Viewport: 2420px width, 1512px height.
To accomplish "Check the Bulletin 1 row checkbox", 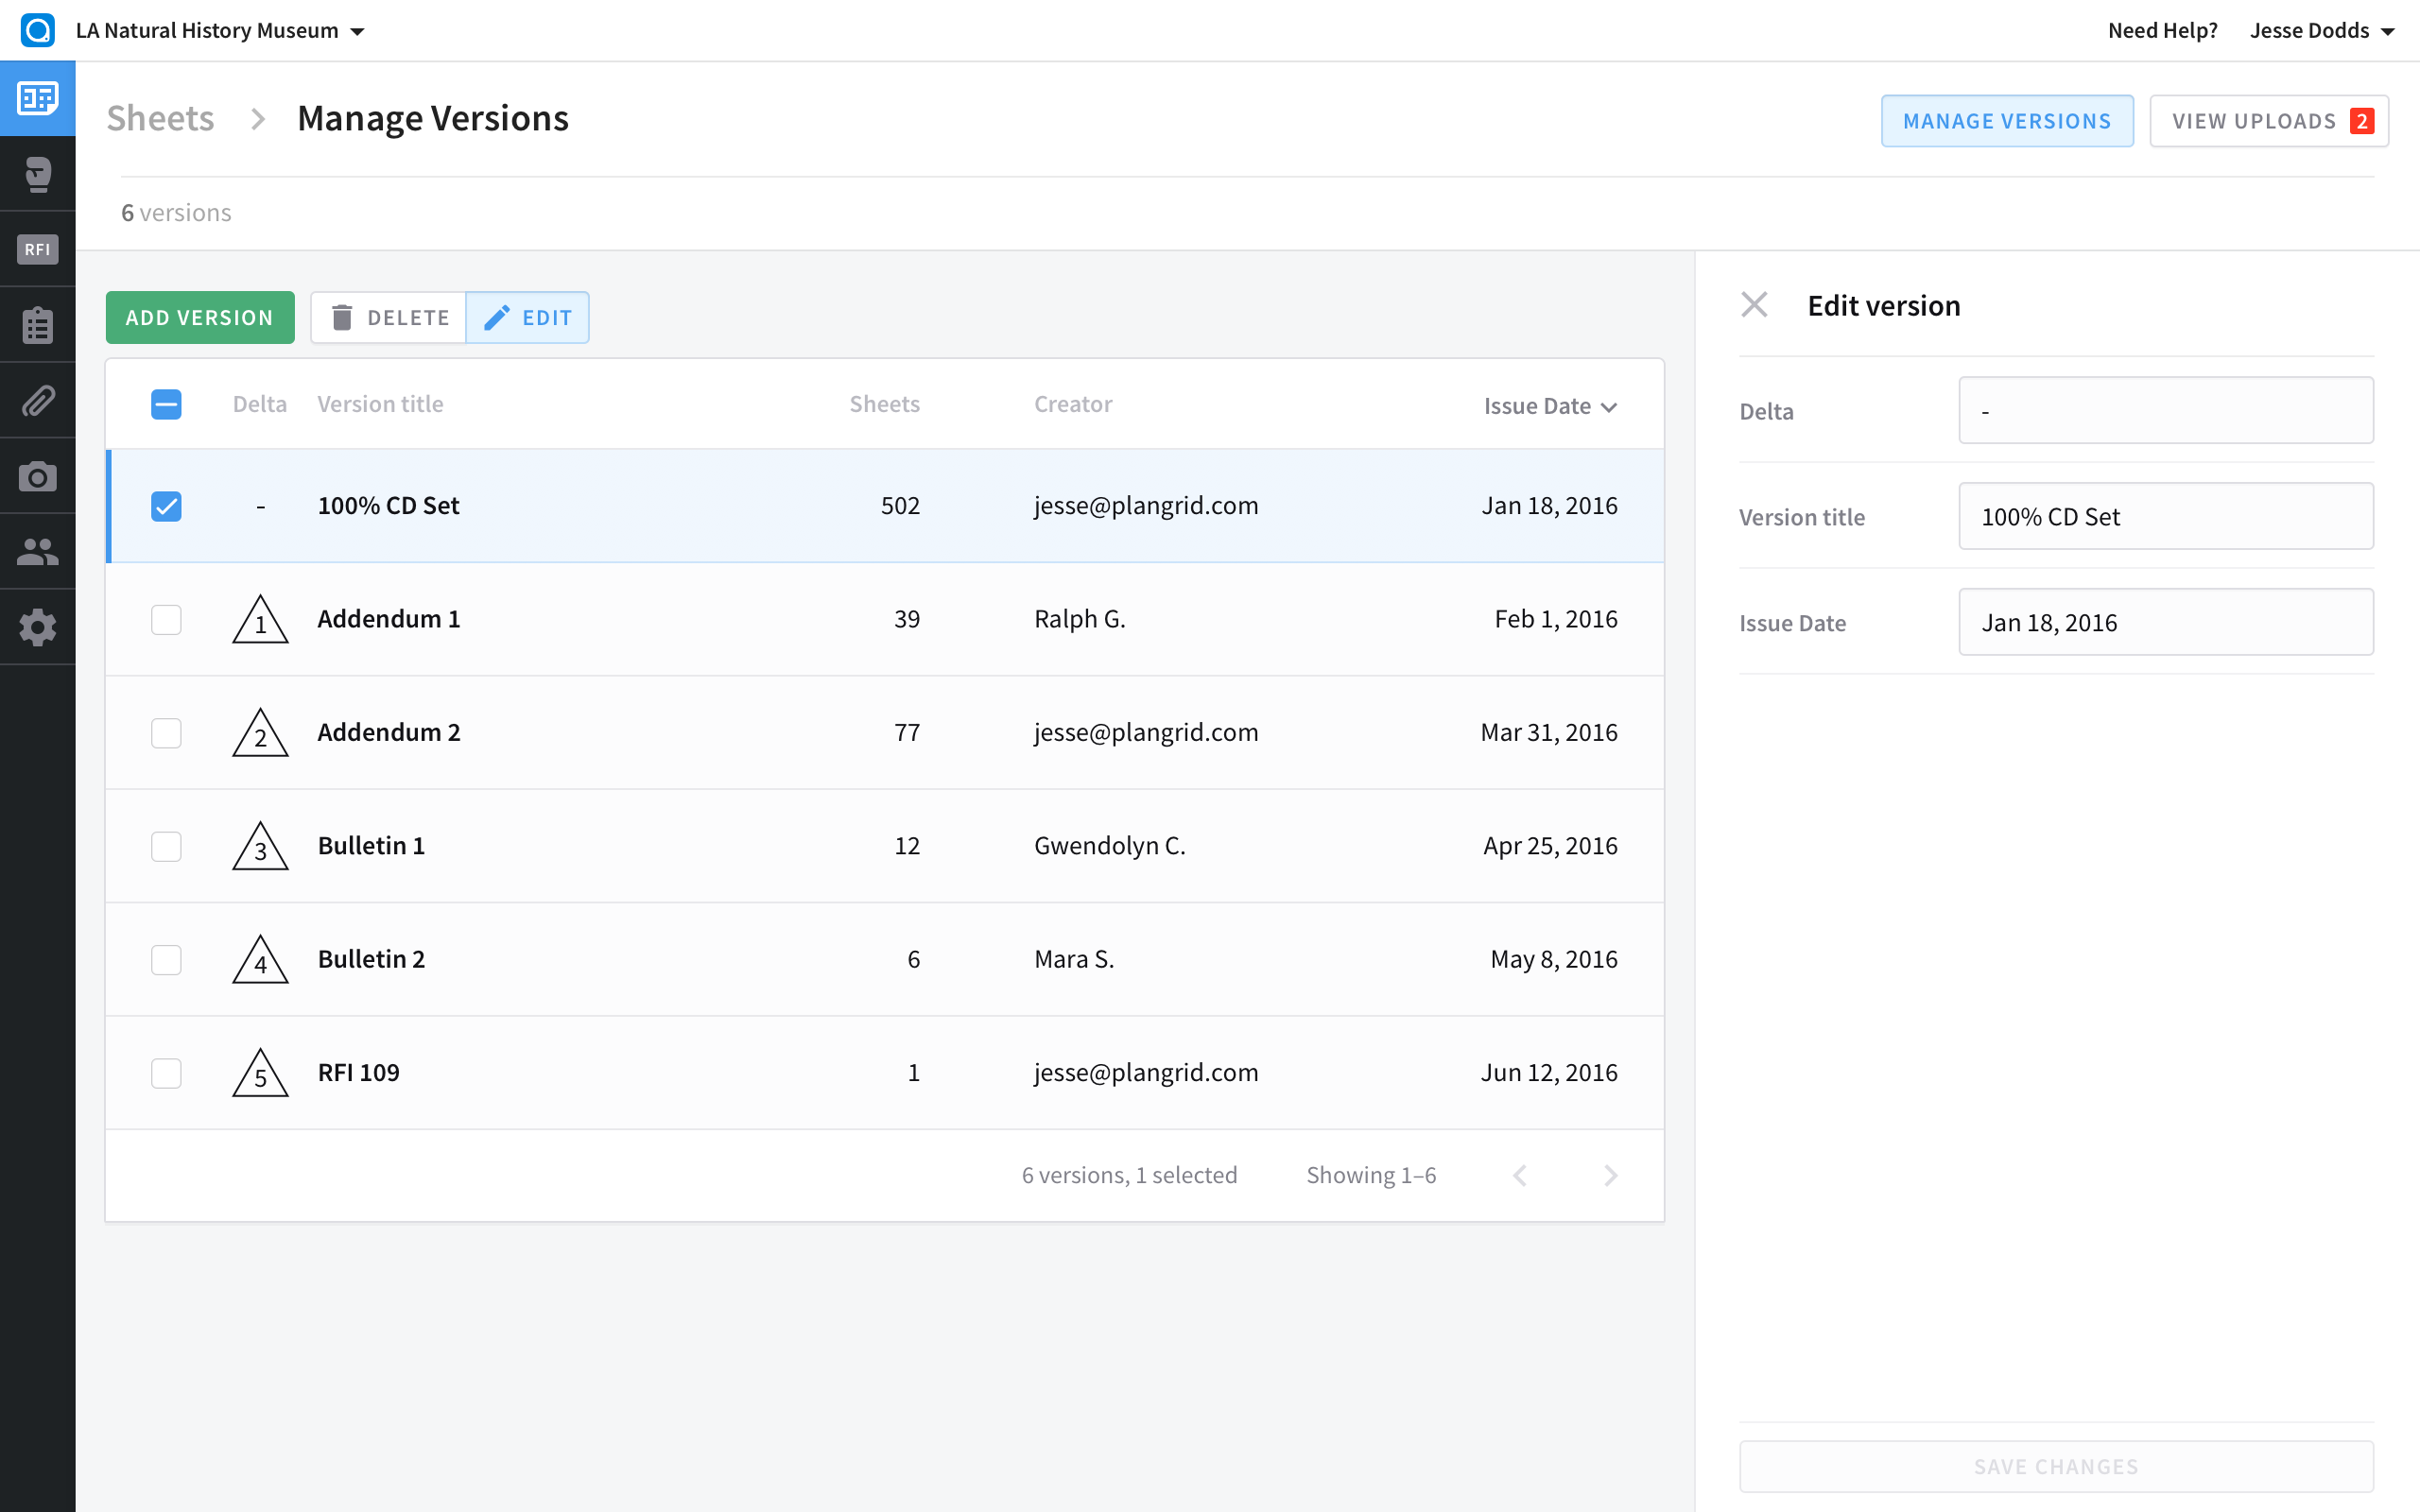I will (x=166, y=846).
